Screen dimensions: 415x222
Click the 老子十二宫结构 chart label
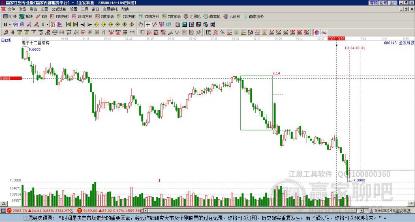click(36, 43)
